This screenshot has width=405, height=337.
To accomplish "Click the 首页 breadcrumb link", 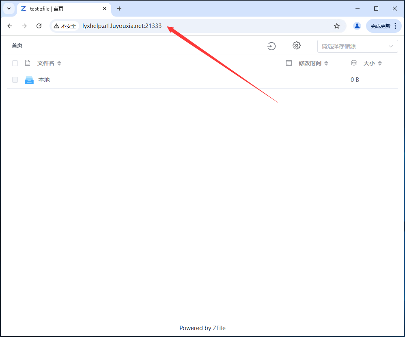I will coord(17,45).
